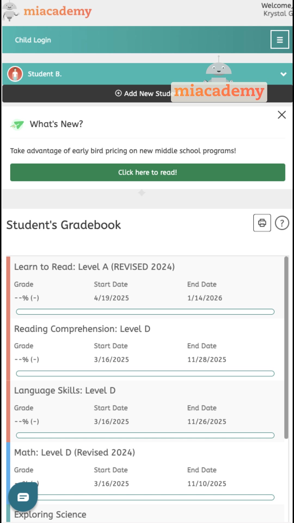The width and height of the screenshot is (294, 523).
Task: Click Math Level D progress bar
Action: click(x=155, y=497)
